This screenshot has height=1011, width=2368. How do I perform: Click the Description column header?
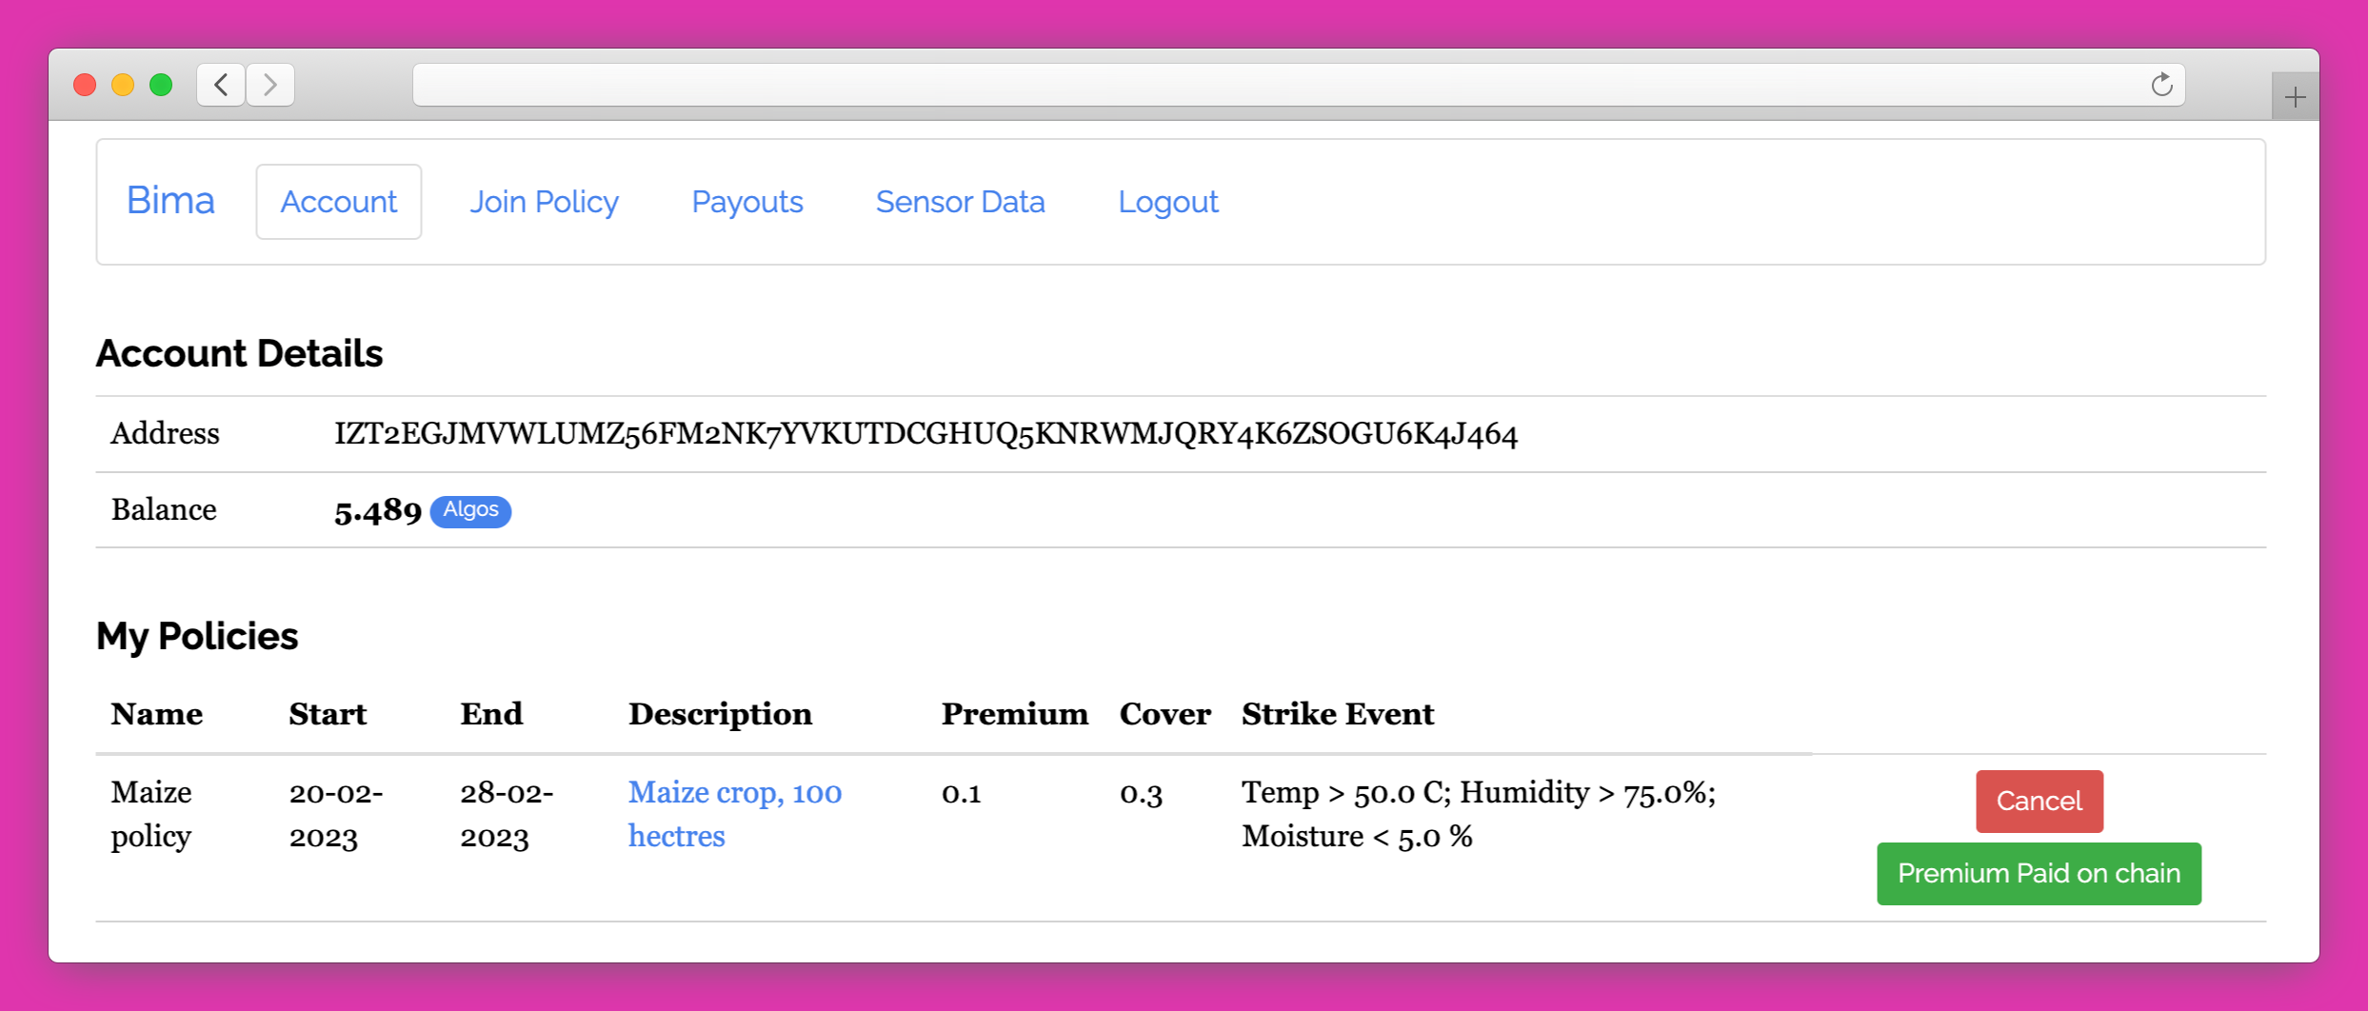point(720,714)
